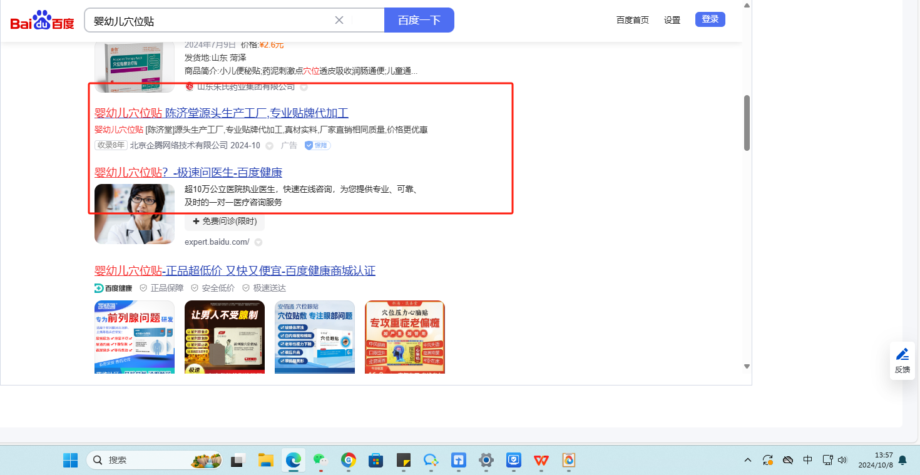Viewport: 920px width, 475px height.
Task: Open WPS Office from the taskbar
Action: (x=541, y=461)
